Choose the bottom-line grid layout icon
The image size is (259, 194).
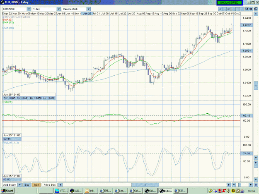(x=233, y=9)
